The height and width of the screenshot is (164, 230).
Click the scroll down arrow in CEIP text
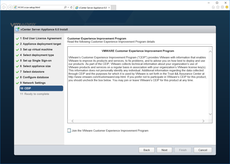pyautogui.click(x=210, y=114)
